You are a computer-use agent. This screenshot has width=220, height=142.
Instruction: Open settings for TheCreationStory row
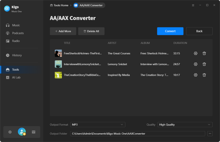[196, 75]
